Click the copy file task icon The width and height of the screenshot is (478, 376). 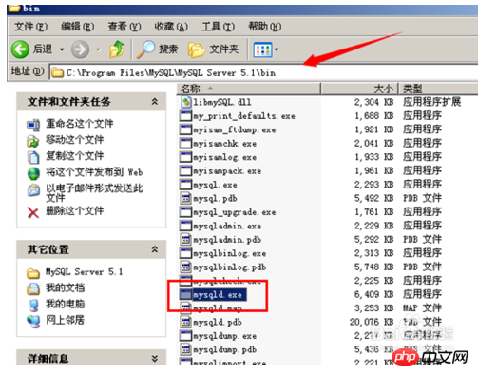[33, 157]
